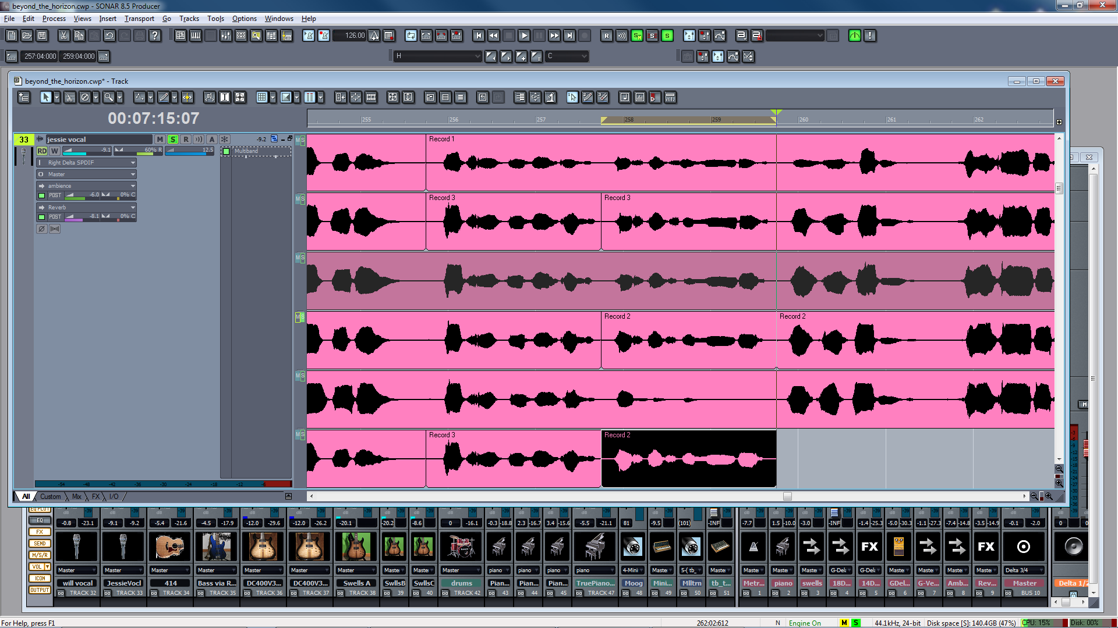Screen dimensions: 1118x628
Task: Copy selection with the copy icon
Action: [79, 35]
